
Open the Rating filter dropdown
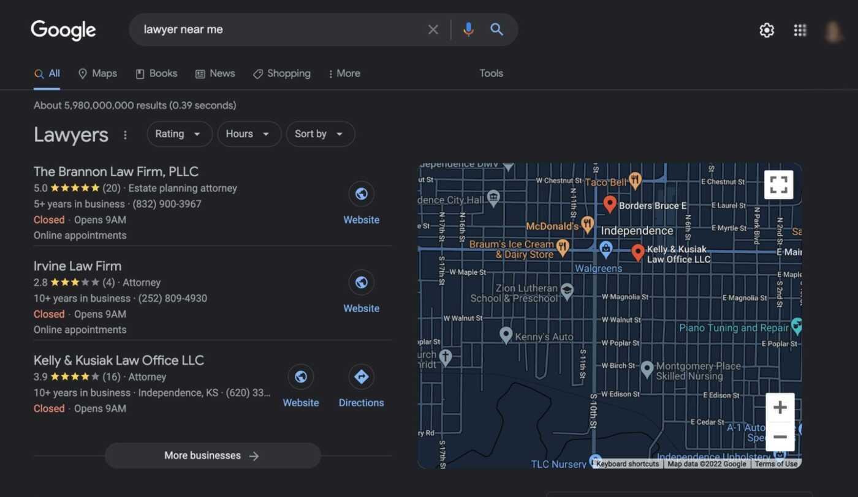(179, 133)
